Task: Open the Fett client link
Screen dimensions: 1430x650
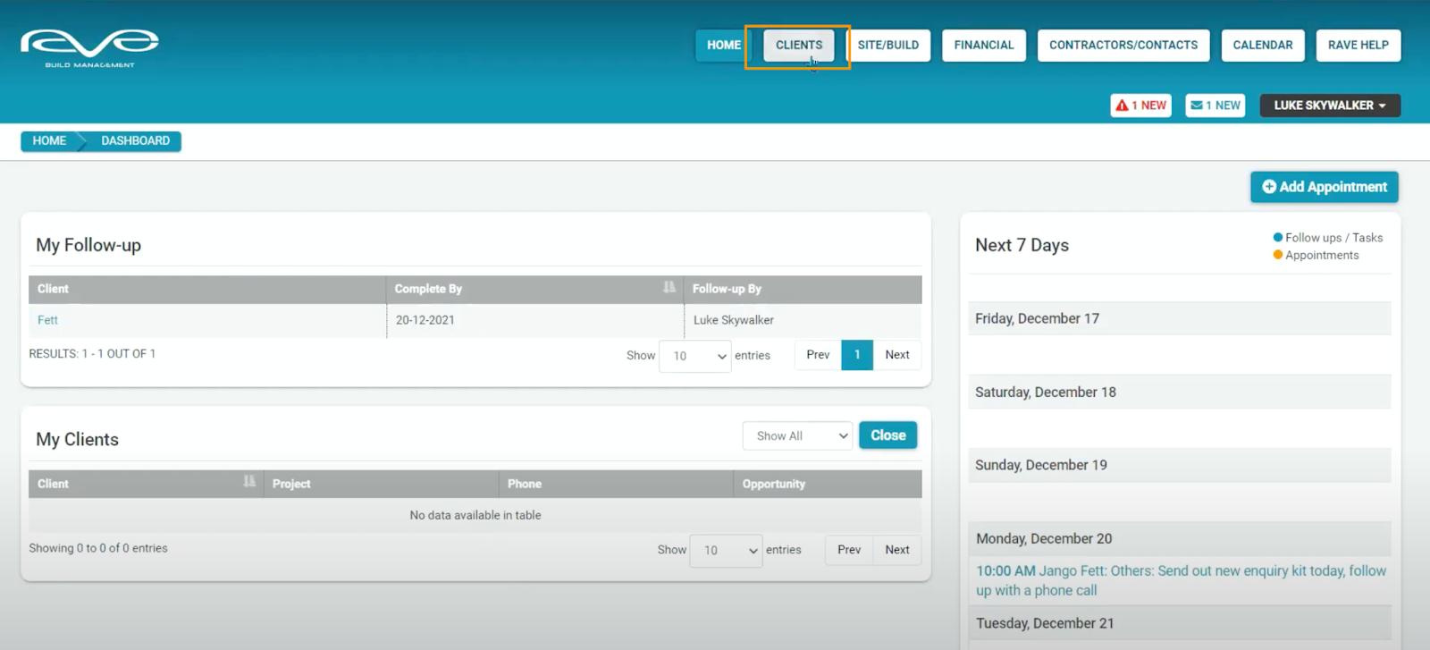Action: click(x=47, y=320)
